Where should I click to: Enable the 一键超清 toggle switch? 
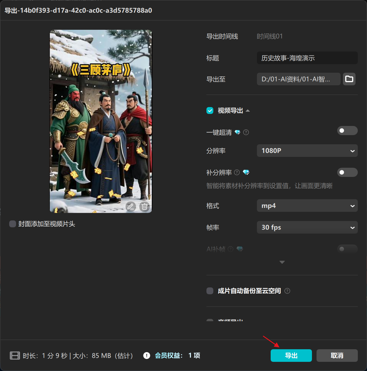(x=347, y=131)
